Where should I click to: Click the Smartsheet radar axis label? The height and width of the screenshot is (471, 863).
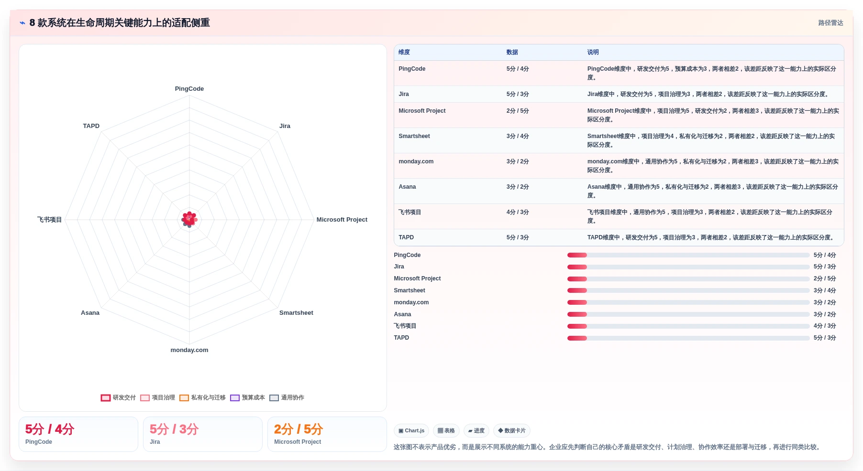296,313
